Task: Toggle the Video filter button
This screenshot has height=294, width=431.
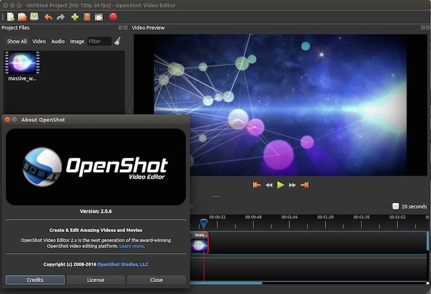Action: coord(39,41)
